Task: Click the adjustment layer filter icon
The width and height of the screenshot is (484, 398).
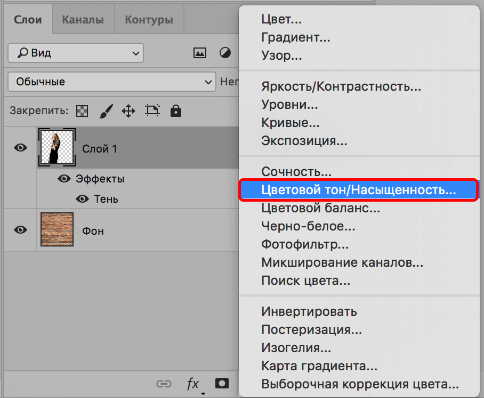Action: pyautogui.click(x=225, y=53)
